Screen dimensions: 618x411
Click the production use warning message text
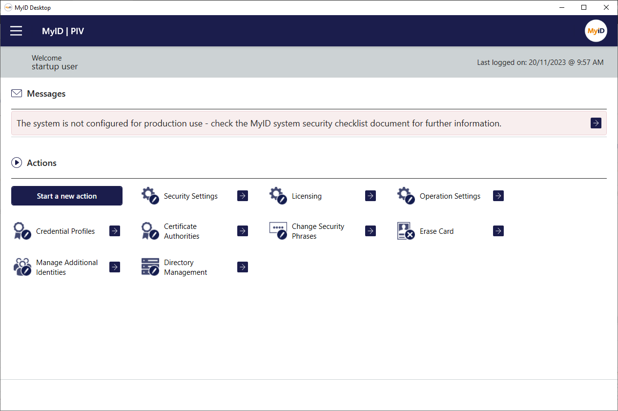pos(259,123)
